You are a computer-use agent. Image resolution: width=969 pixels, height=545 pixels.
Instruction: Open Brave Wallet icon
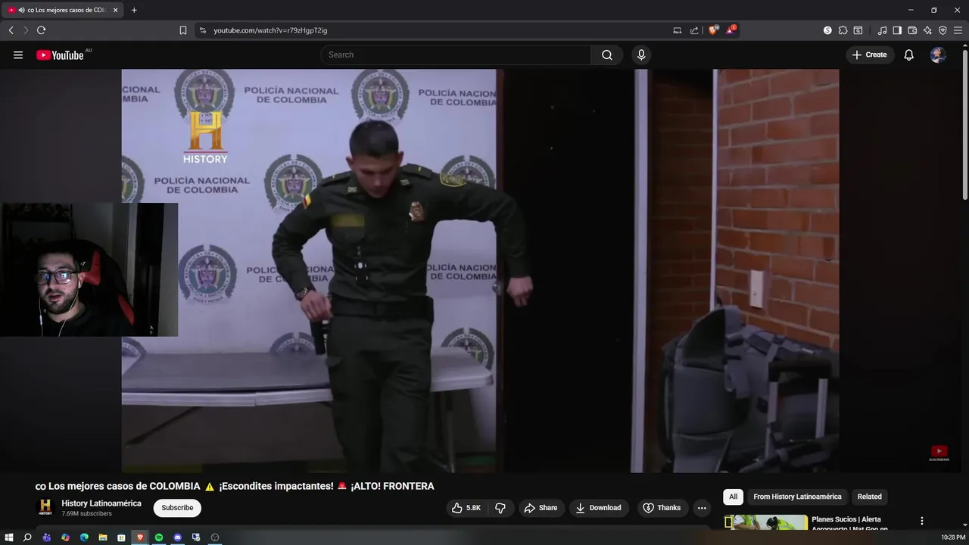point(912,30)
